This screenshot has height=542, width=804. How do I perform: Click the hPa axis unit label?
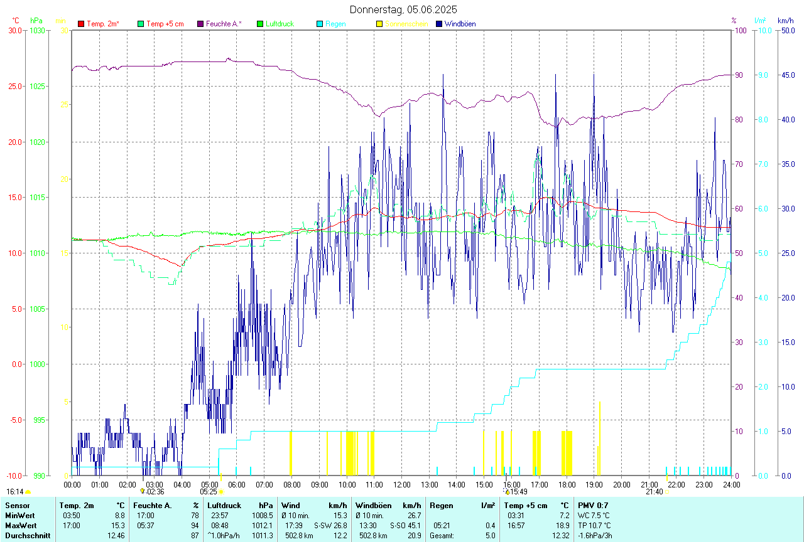point(37,21)
